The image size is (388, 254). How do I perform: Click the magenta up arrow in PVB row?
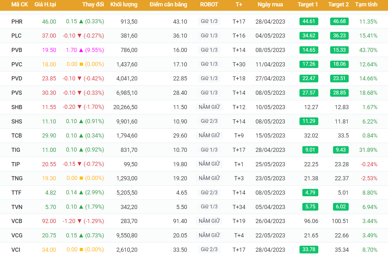pyautogui.click(x=81, y=50)
